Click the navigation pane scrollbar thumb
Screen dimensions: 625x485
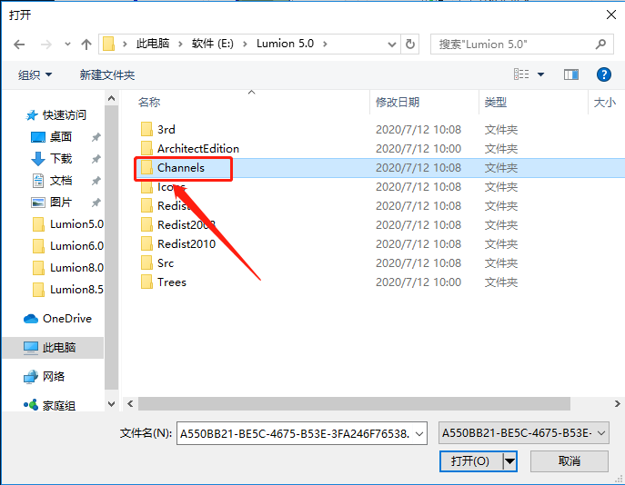pyautogui.click(x=112, y=247)
